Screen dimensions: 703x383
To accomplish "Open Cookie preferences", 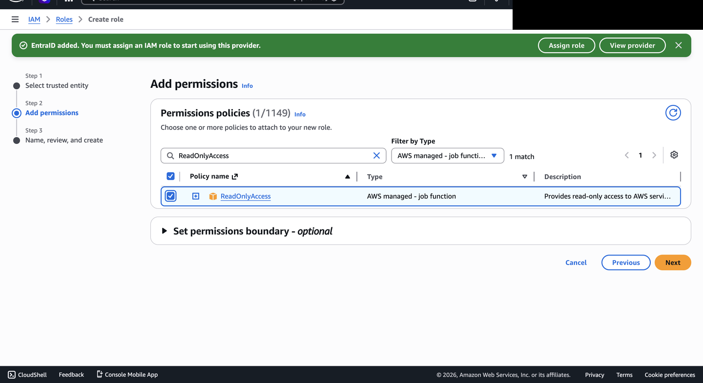I will pos(670,375).
